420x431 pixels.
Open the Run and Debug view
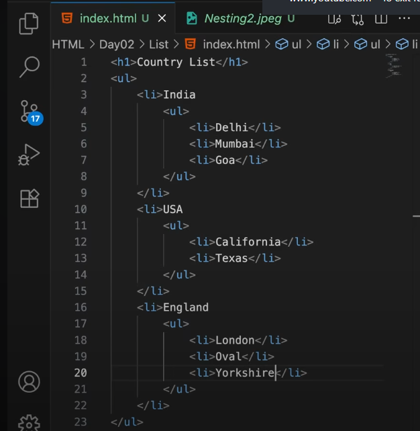29,155
